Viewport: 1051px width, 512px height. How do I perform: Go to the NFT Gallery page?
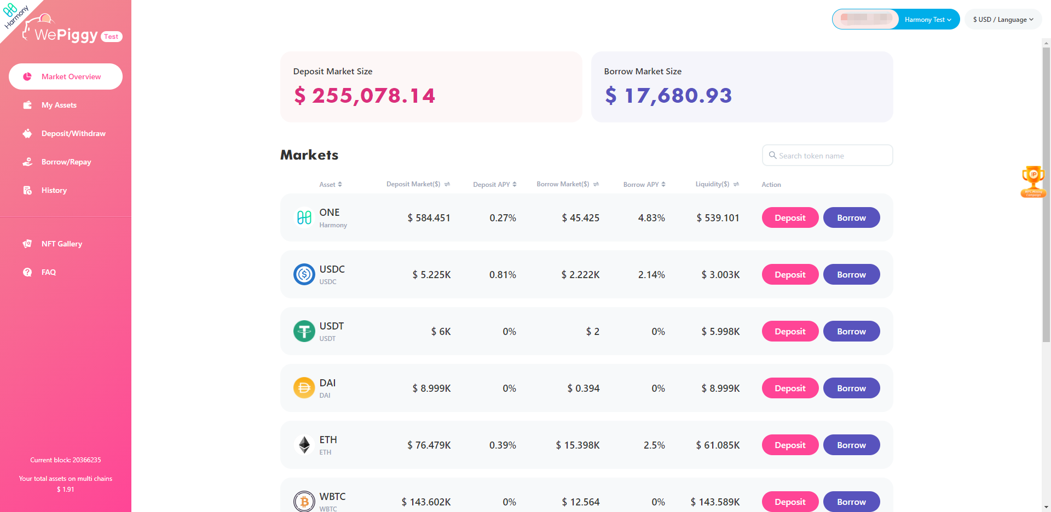click(x=61, y=244)
